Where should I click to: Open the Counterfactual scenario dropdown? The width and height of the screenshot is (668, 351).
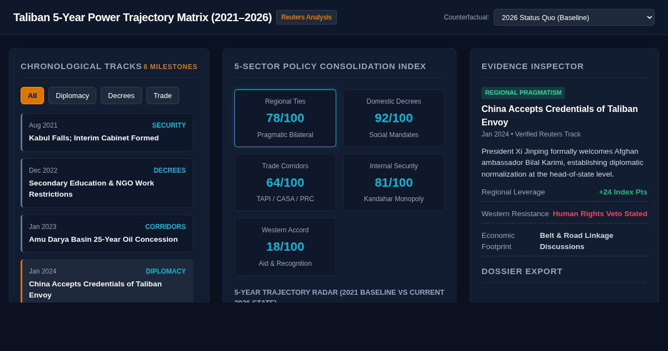click(x=574, y=17)
